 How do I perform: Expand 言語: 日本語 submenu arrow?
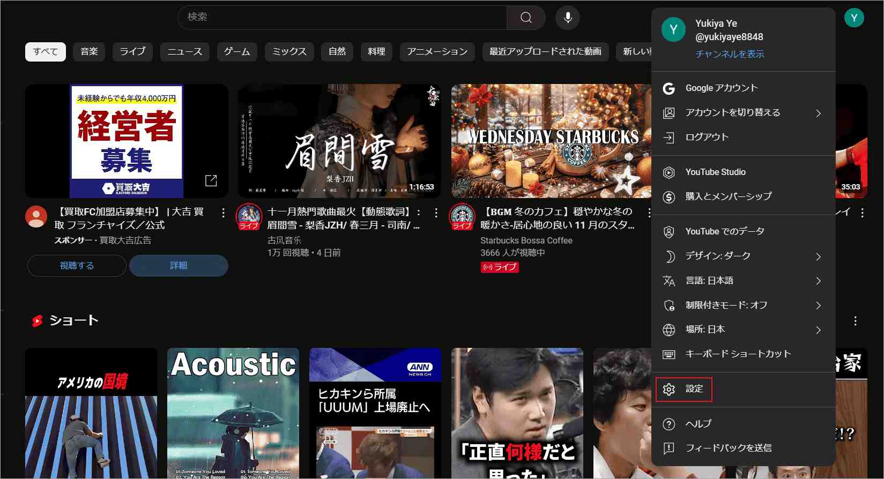818,281
